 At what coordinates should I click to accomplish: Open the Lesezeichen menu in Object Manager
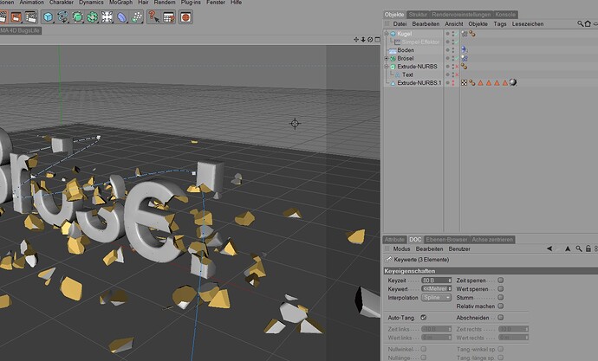click(x=528, y=23)
